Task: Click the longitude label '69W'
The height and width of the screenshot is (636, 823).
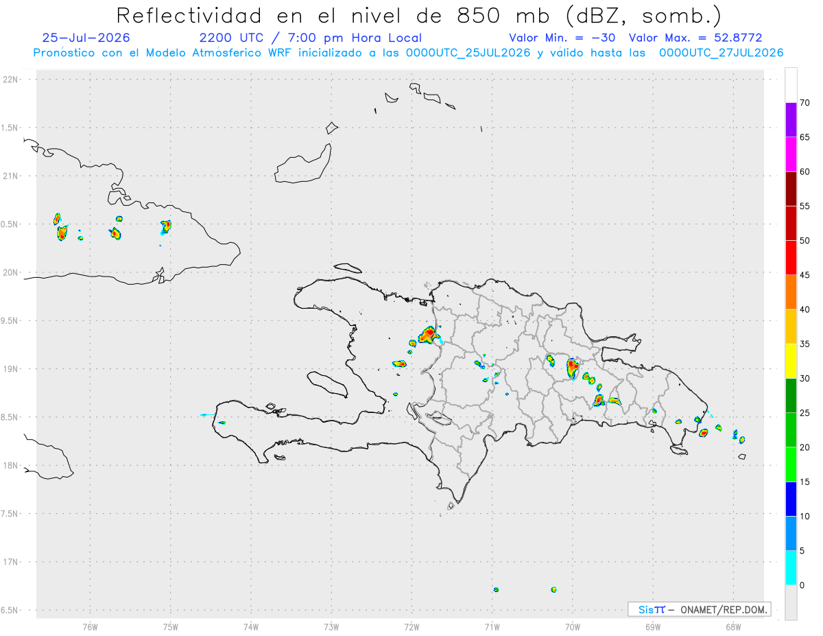Action: pos(653,626)
